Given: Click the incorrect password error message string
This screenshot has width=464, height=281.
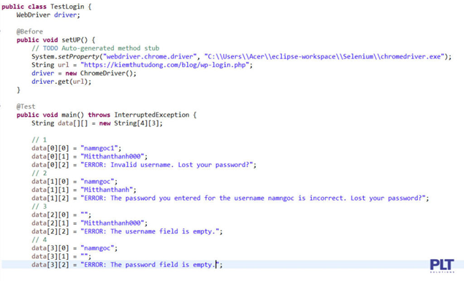Looking at the screenshot, I should point(253,198).
